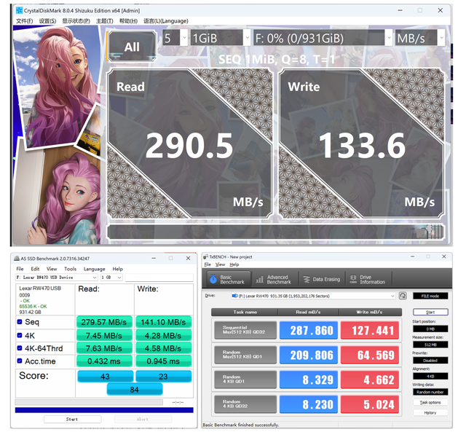Click Start position 0 MB field in TxBENCH
Image resolution: width=466 pixels, height=432 pixels.
430,329
